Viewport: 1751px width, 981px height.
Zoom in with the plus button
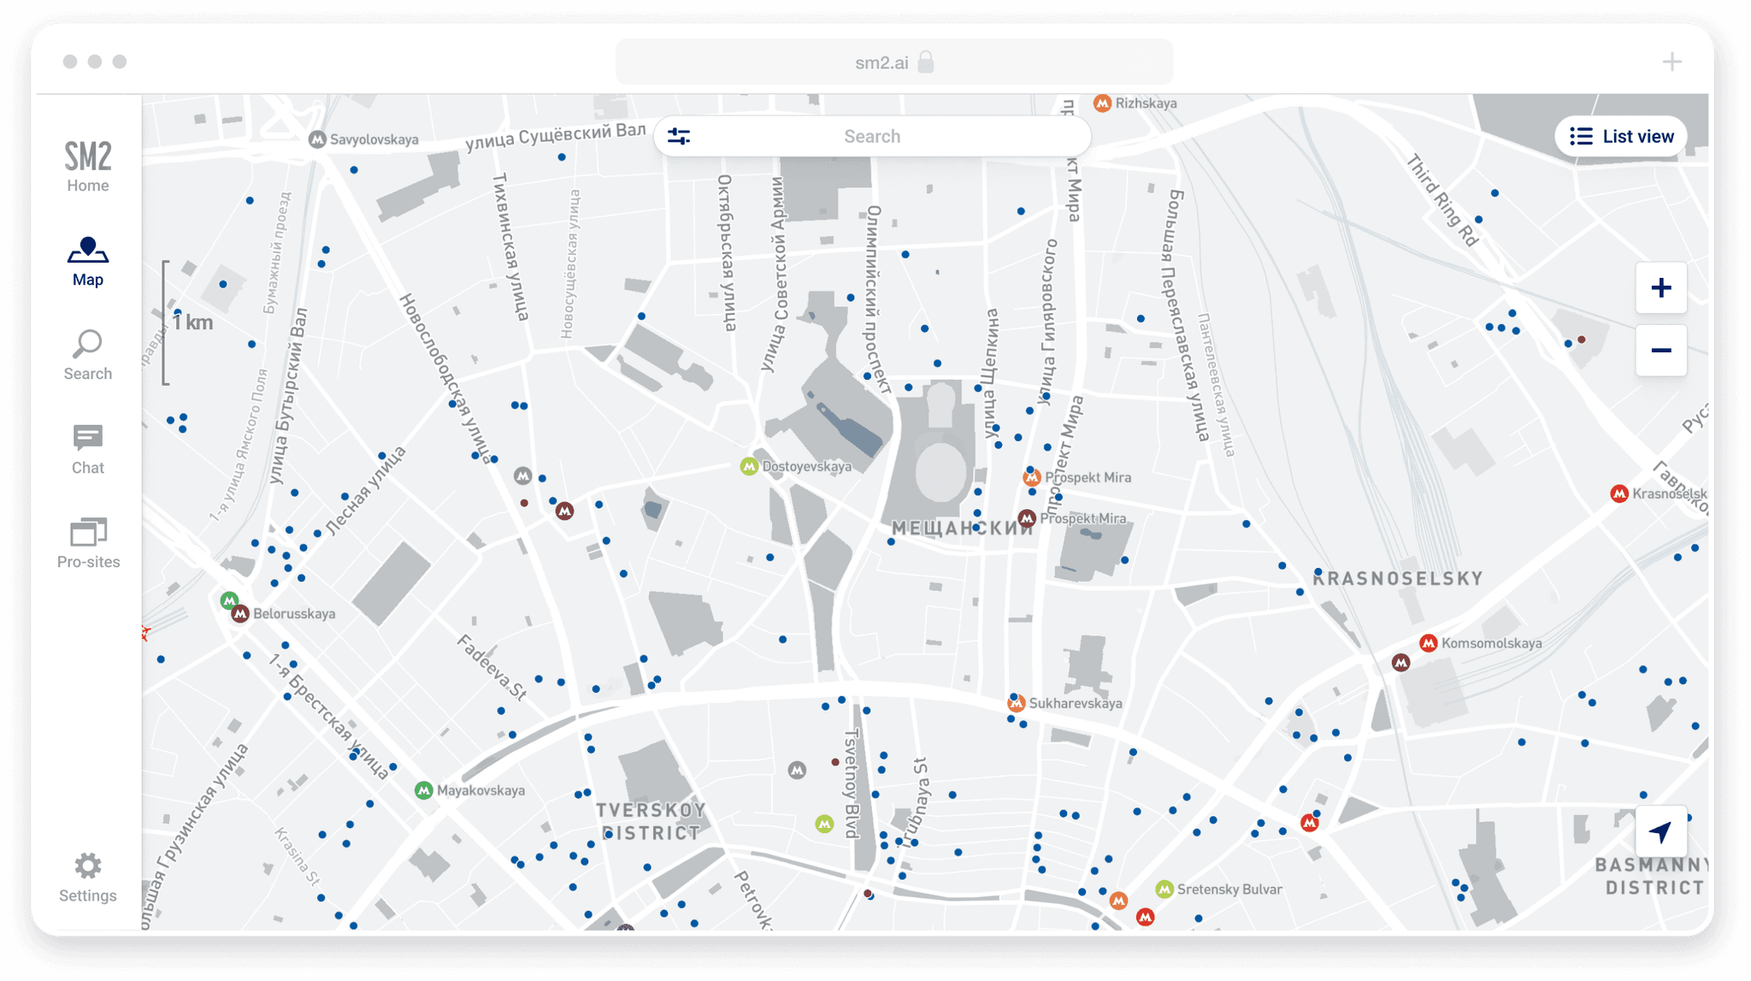1660,288
